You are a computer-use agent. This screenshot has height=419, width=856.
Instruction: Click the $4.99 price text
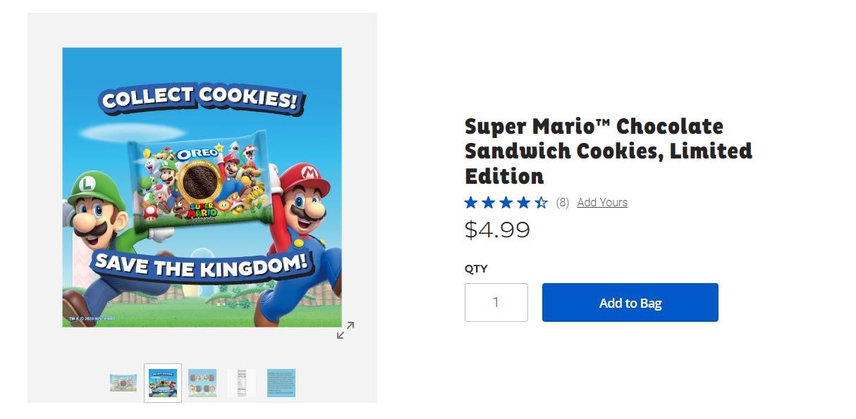[497, 230]
